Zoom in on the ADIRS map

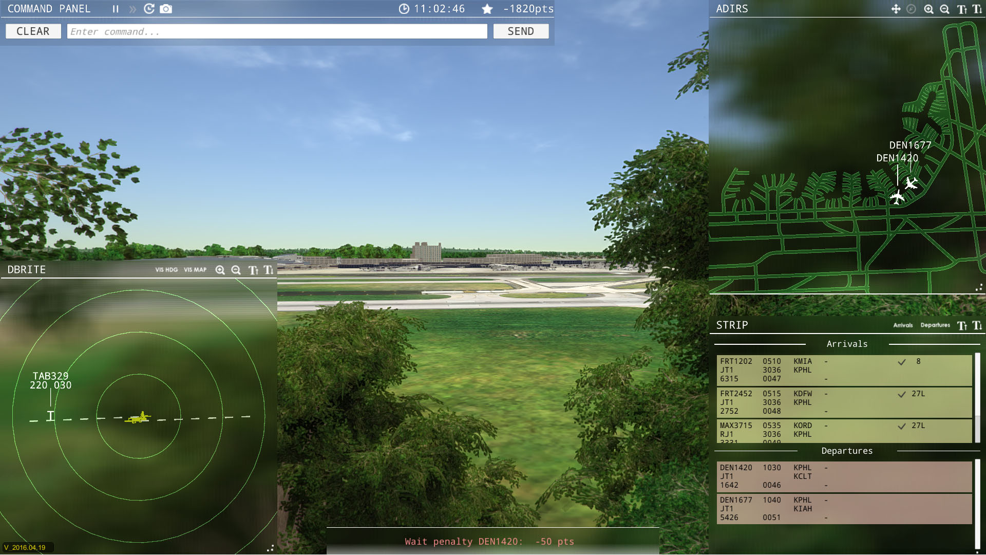(928, 9)
